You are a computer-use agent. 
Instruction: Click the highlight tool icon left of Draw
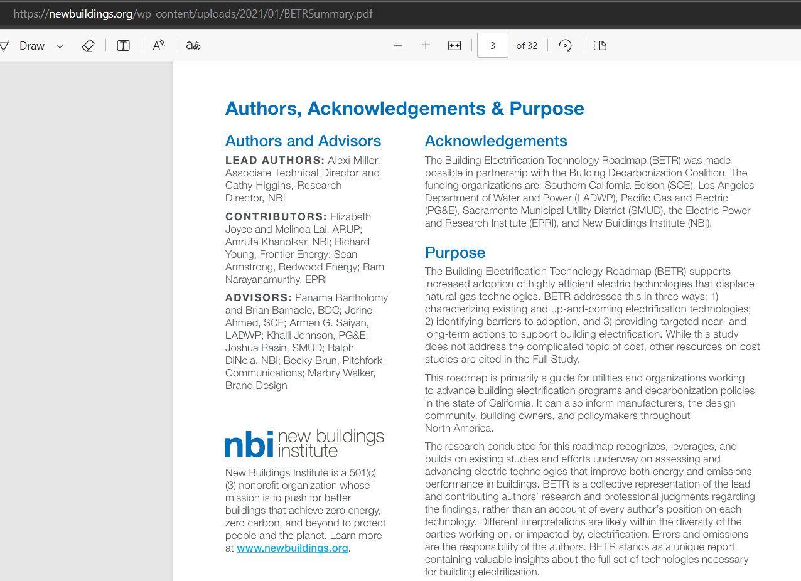pyautogui.click(x=5, y=46)
